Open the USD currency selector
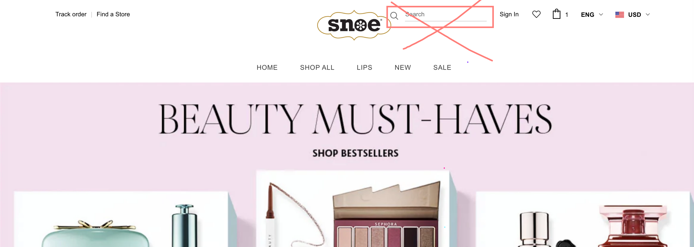Screen dimensions: 694x247 [x=632, y=15]
